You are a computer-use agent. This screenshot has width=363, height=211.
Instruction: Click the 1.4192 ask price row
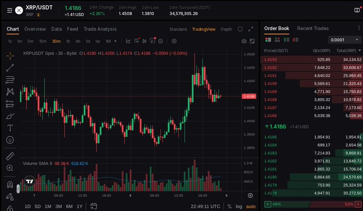[x=312, y=67]
